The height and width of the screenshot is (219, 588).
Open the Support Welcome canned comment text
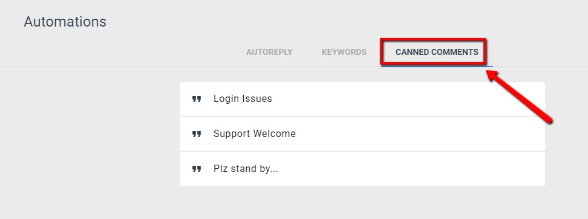pos(255,133)
